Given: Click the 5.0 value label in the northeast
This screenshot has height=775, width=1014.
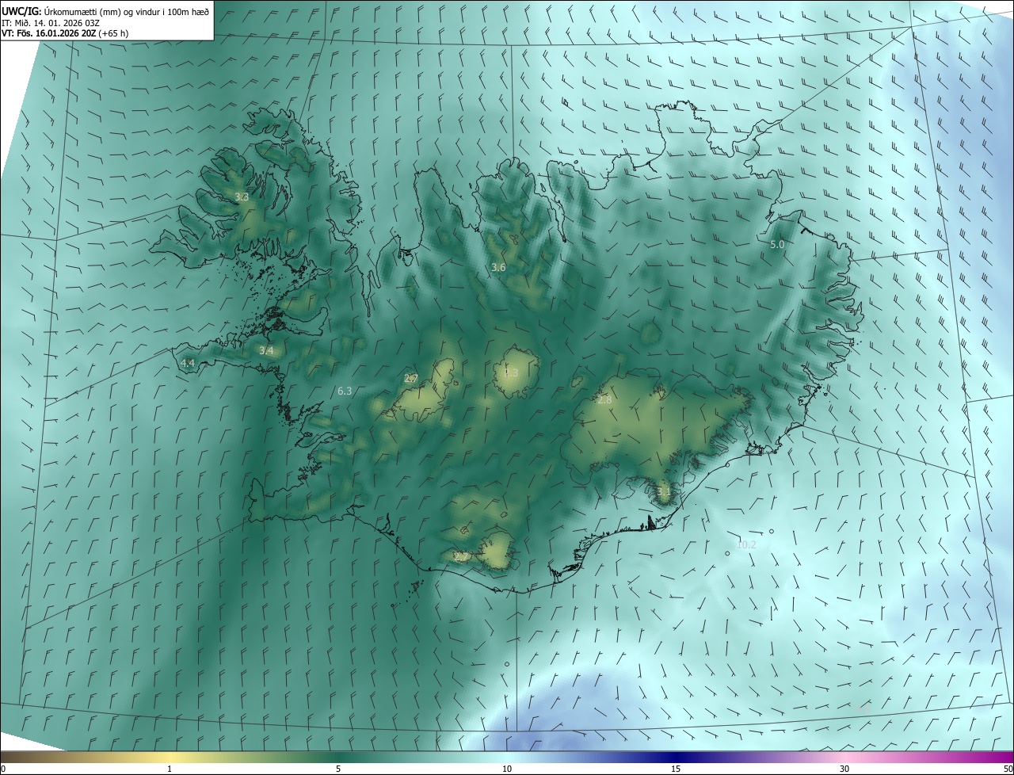Looking at the screenshot, I should 777,245.
